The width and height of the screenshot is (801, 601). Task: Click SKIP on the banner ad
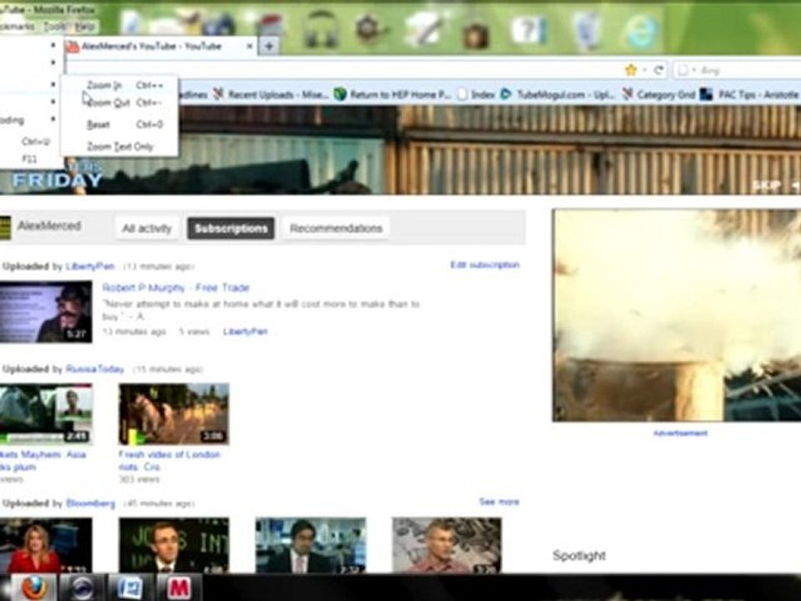click(x=766, y=186)
